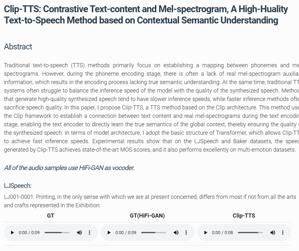This screenshot has height=251, width=299.
Task: Click the LJ001-0001 transcript text
Action: point(150,201)
